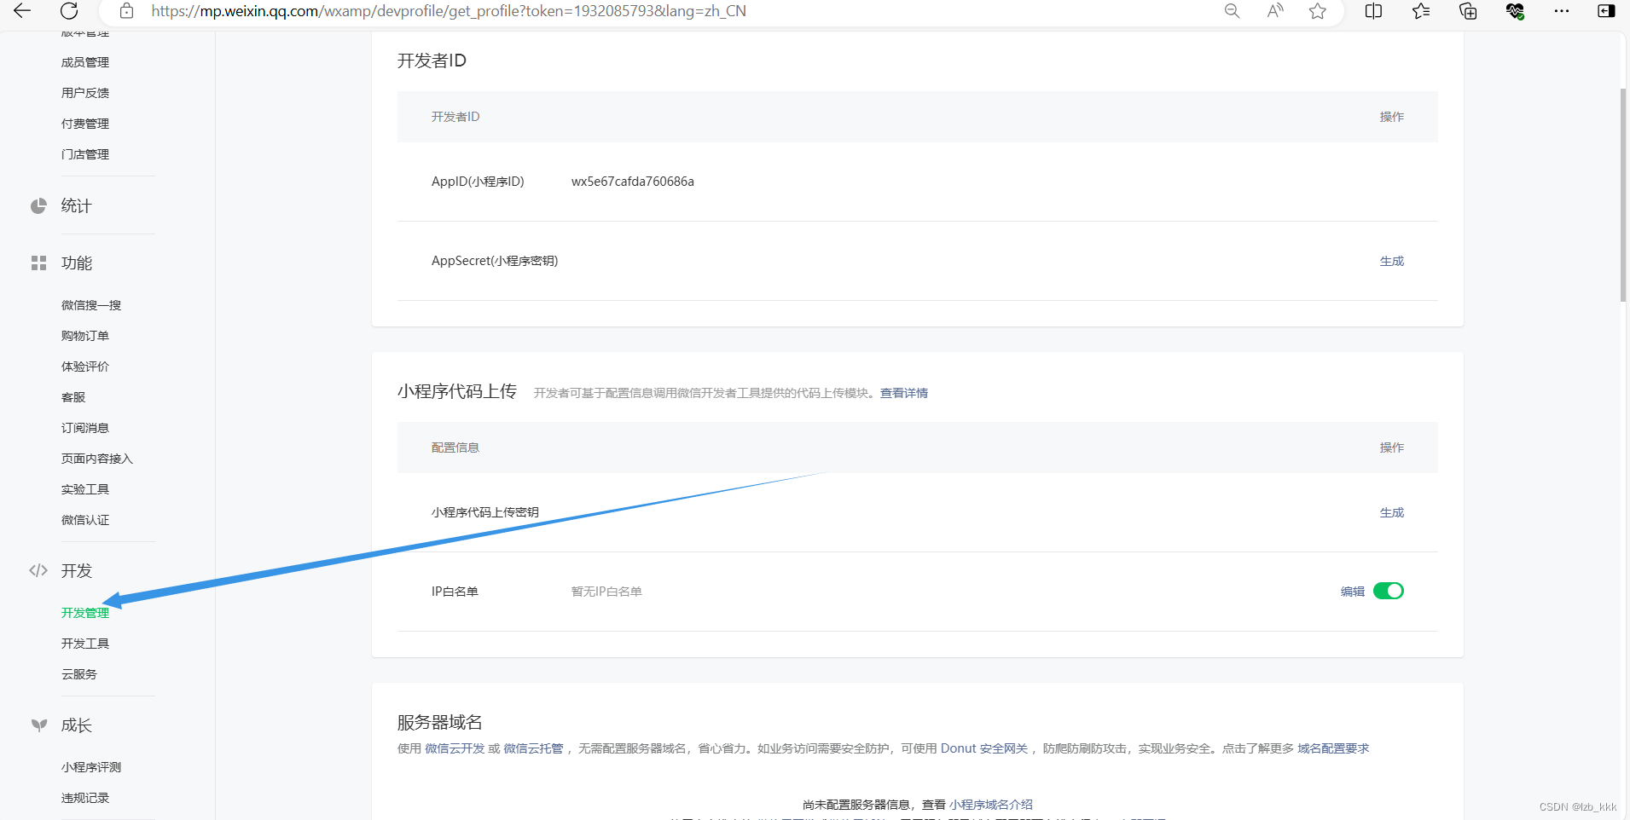
Task: Open 开发工具 in sidebar
Action: coord(85,644)
